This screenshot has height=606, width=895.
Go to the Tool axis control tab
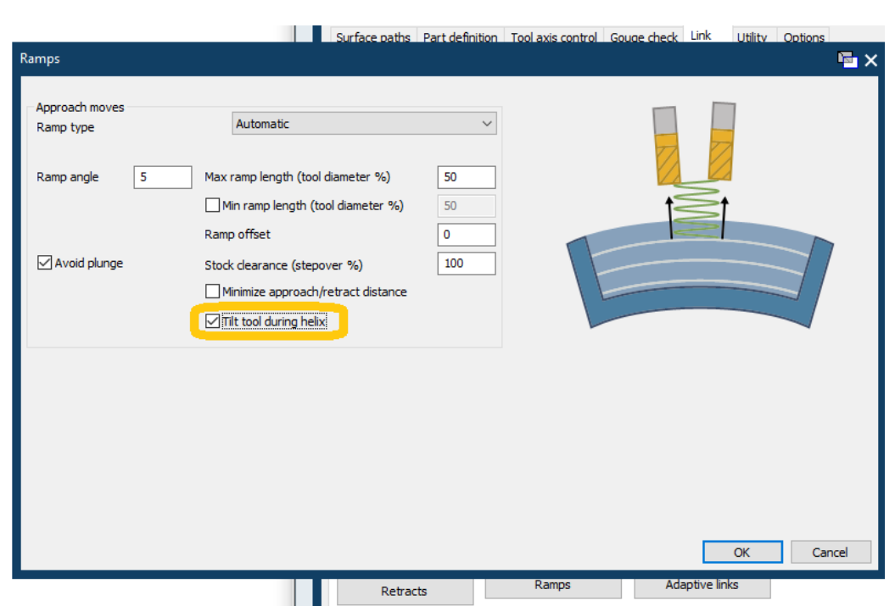(x=554, y=36)
